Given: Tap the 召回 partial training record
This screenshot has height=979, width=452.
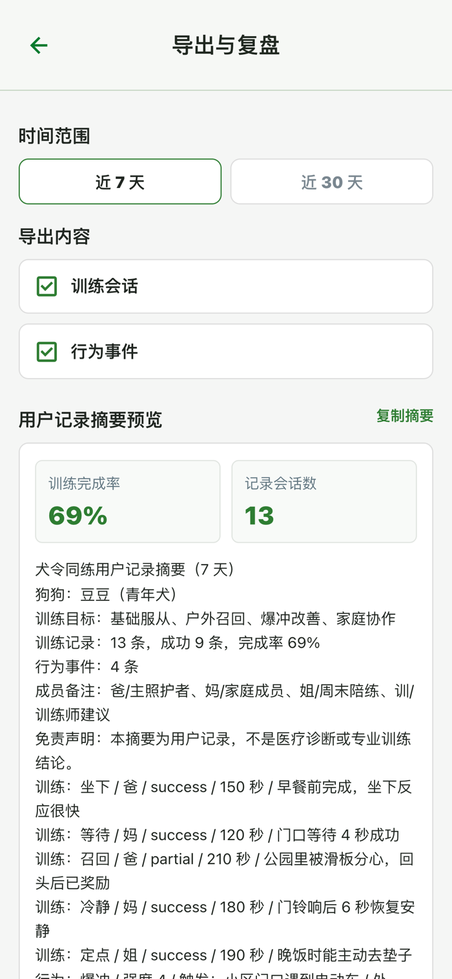Looking at the screenshot, I should click(x=225, y=870).
